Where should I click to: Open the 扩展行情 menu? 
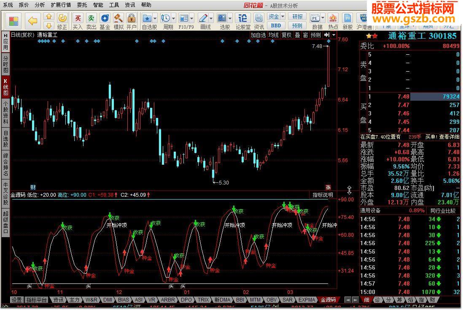point(61,5)
